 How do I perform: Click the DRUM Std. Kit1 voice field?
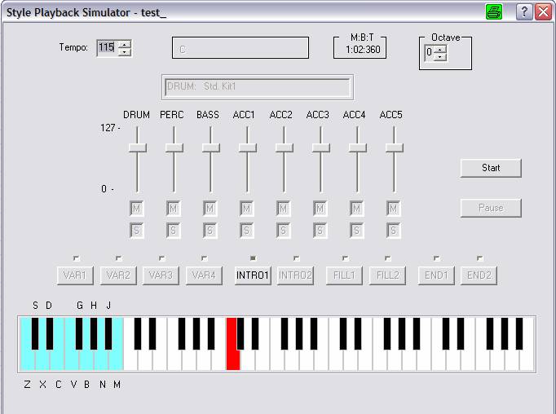coord(258,87)
